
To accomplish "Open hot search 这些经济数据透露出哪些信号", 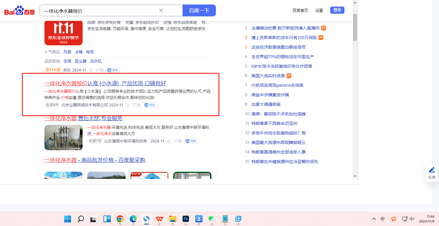I will pyautogui.click(x=279, y=47).
